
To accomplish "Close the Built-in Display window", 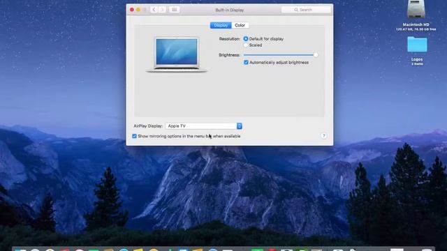I will point(132,10).
